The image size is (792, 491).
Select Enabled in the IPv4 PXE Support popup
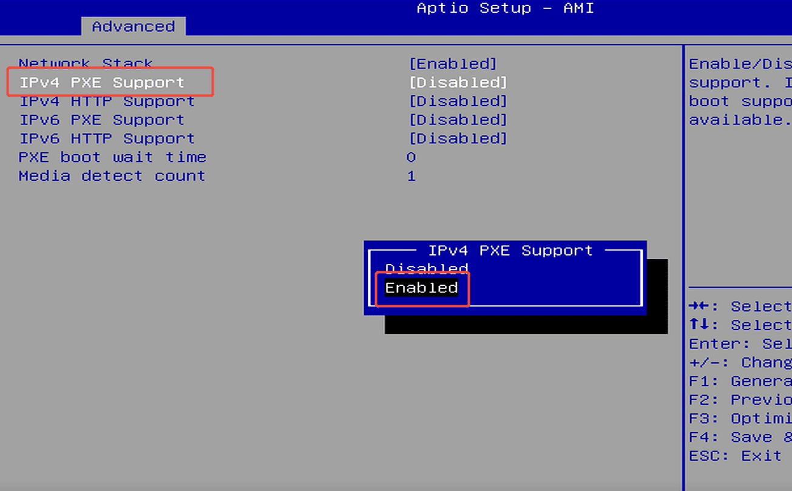(421, 287)
